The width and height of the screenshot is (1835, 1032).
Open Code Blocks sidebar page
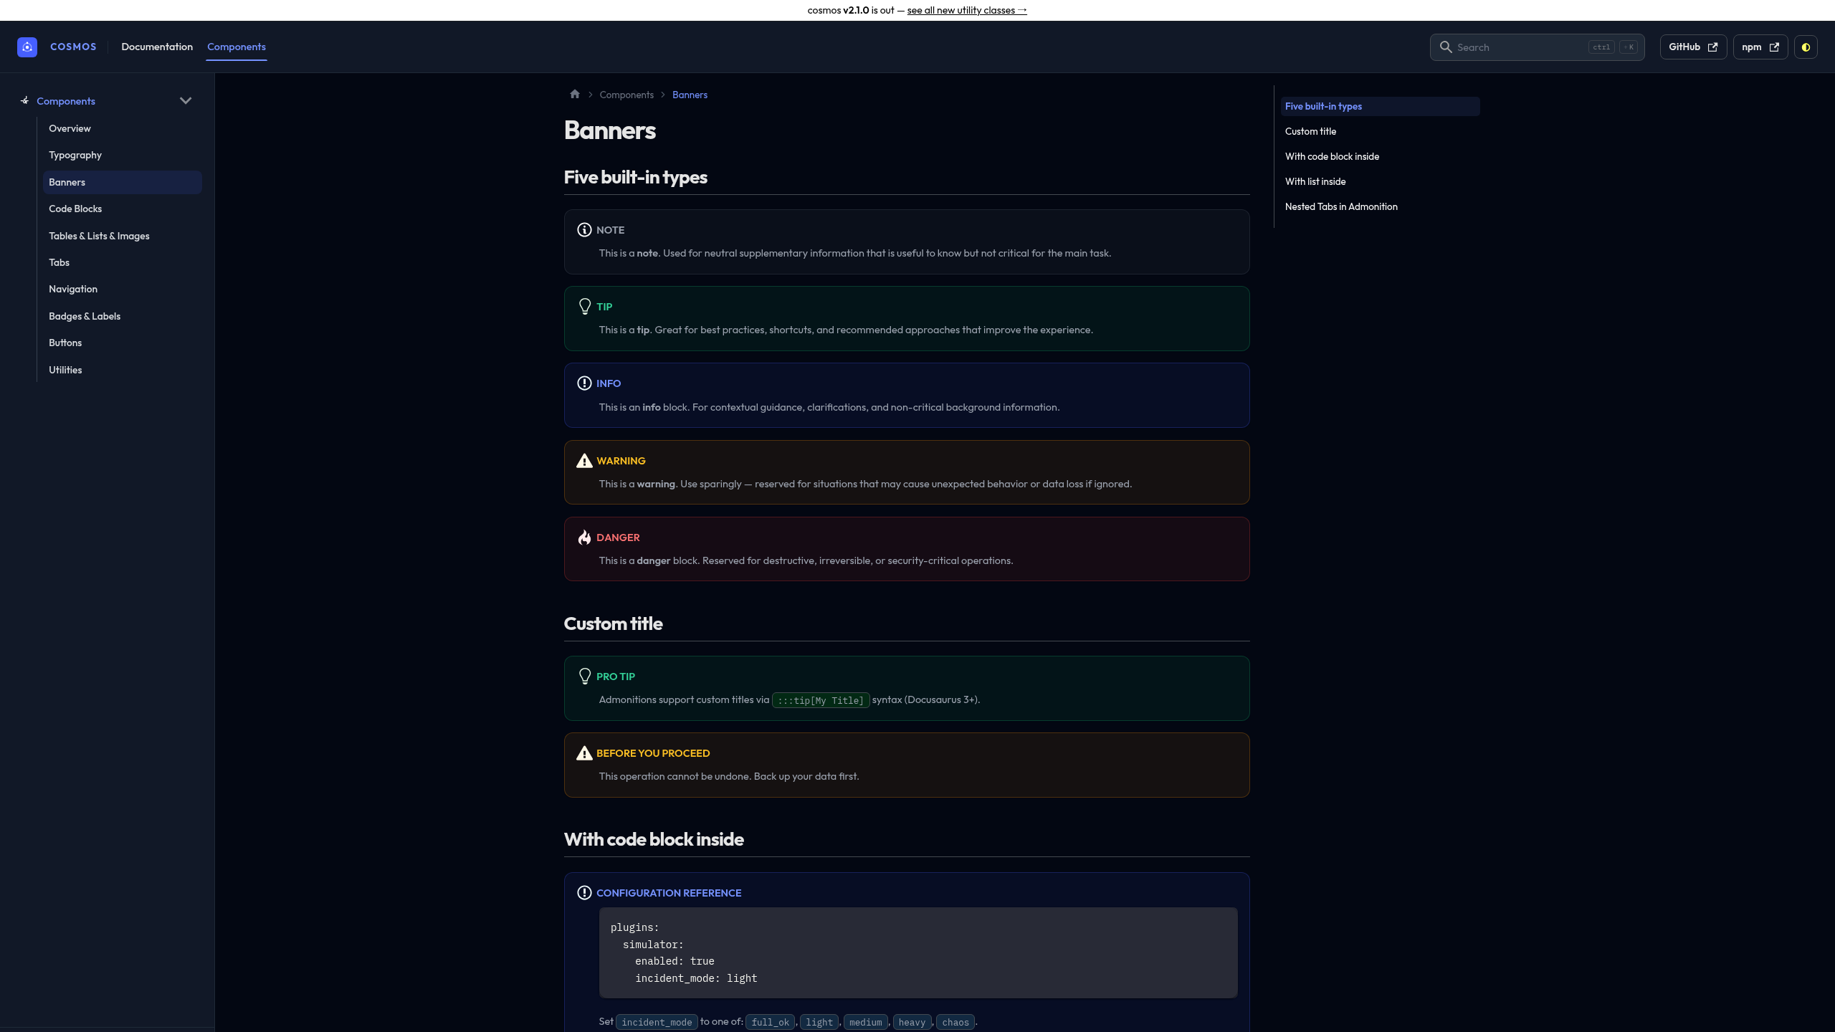coord(75,209)
